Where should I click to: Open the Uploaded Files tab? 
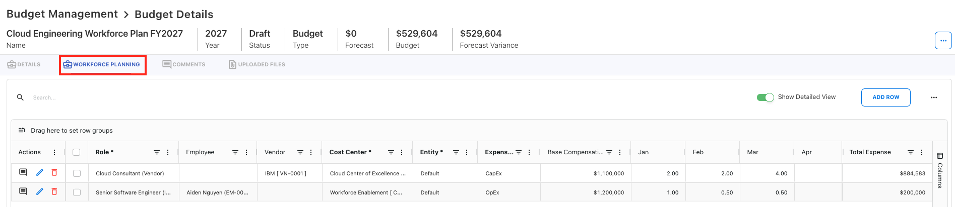(x=257, y=65)
